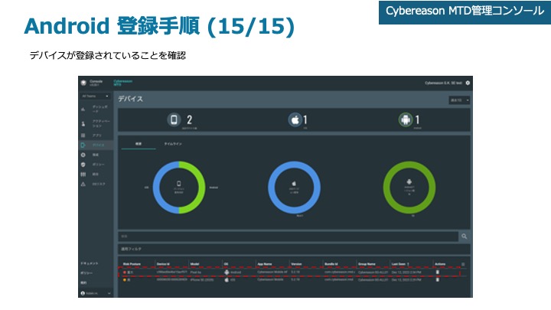
Task: Click the Pixel 6a model cell
Action: point(196,272)
